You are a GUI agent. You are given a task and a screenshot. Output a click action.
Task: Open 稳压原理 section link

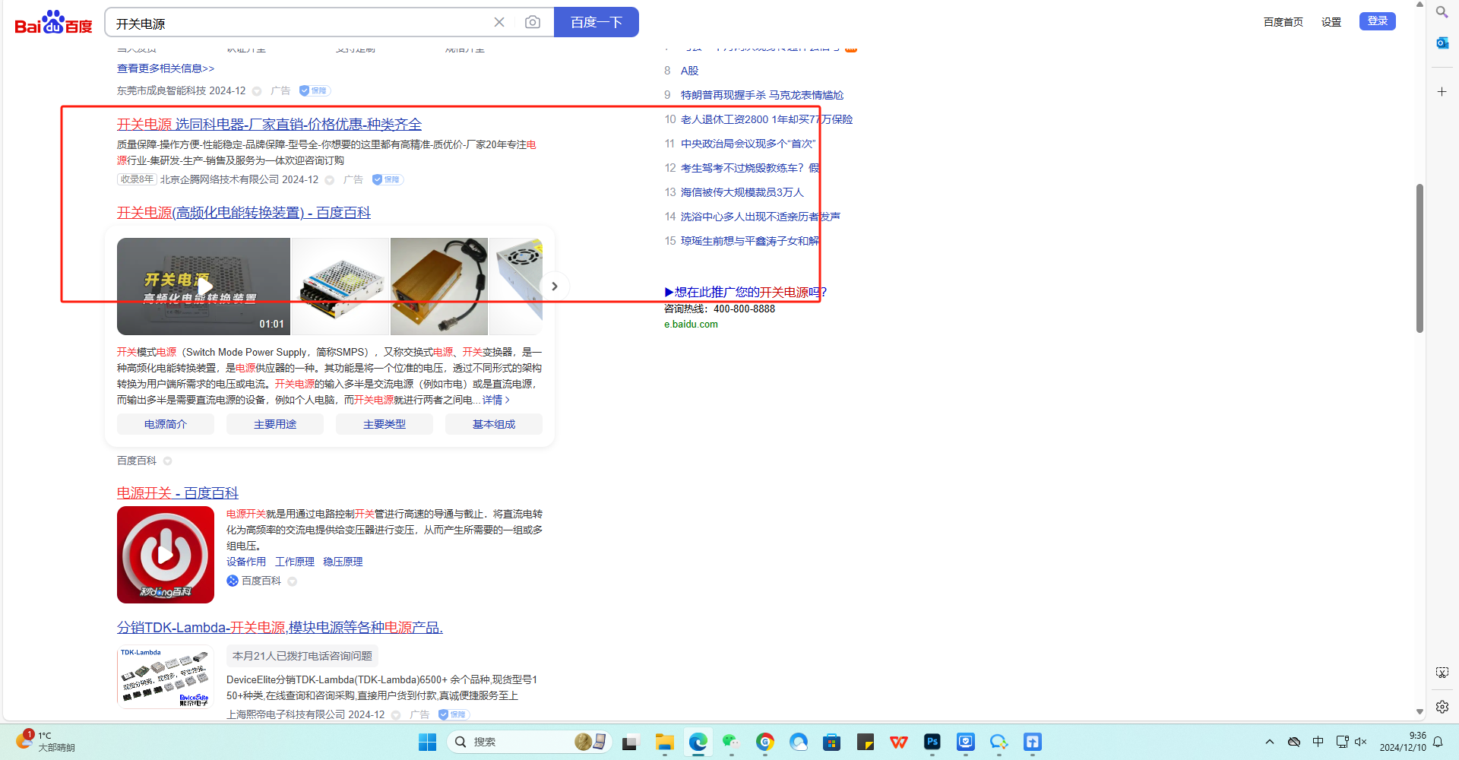[x=343, y=562]
